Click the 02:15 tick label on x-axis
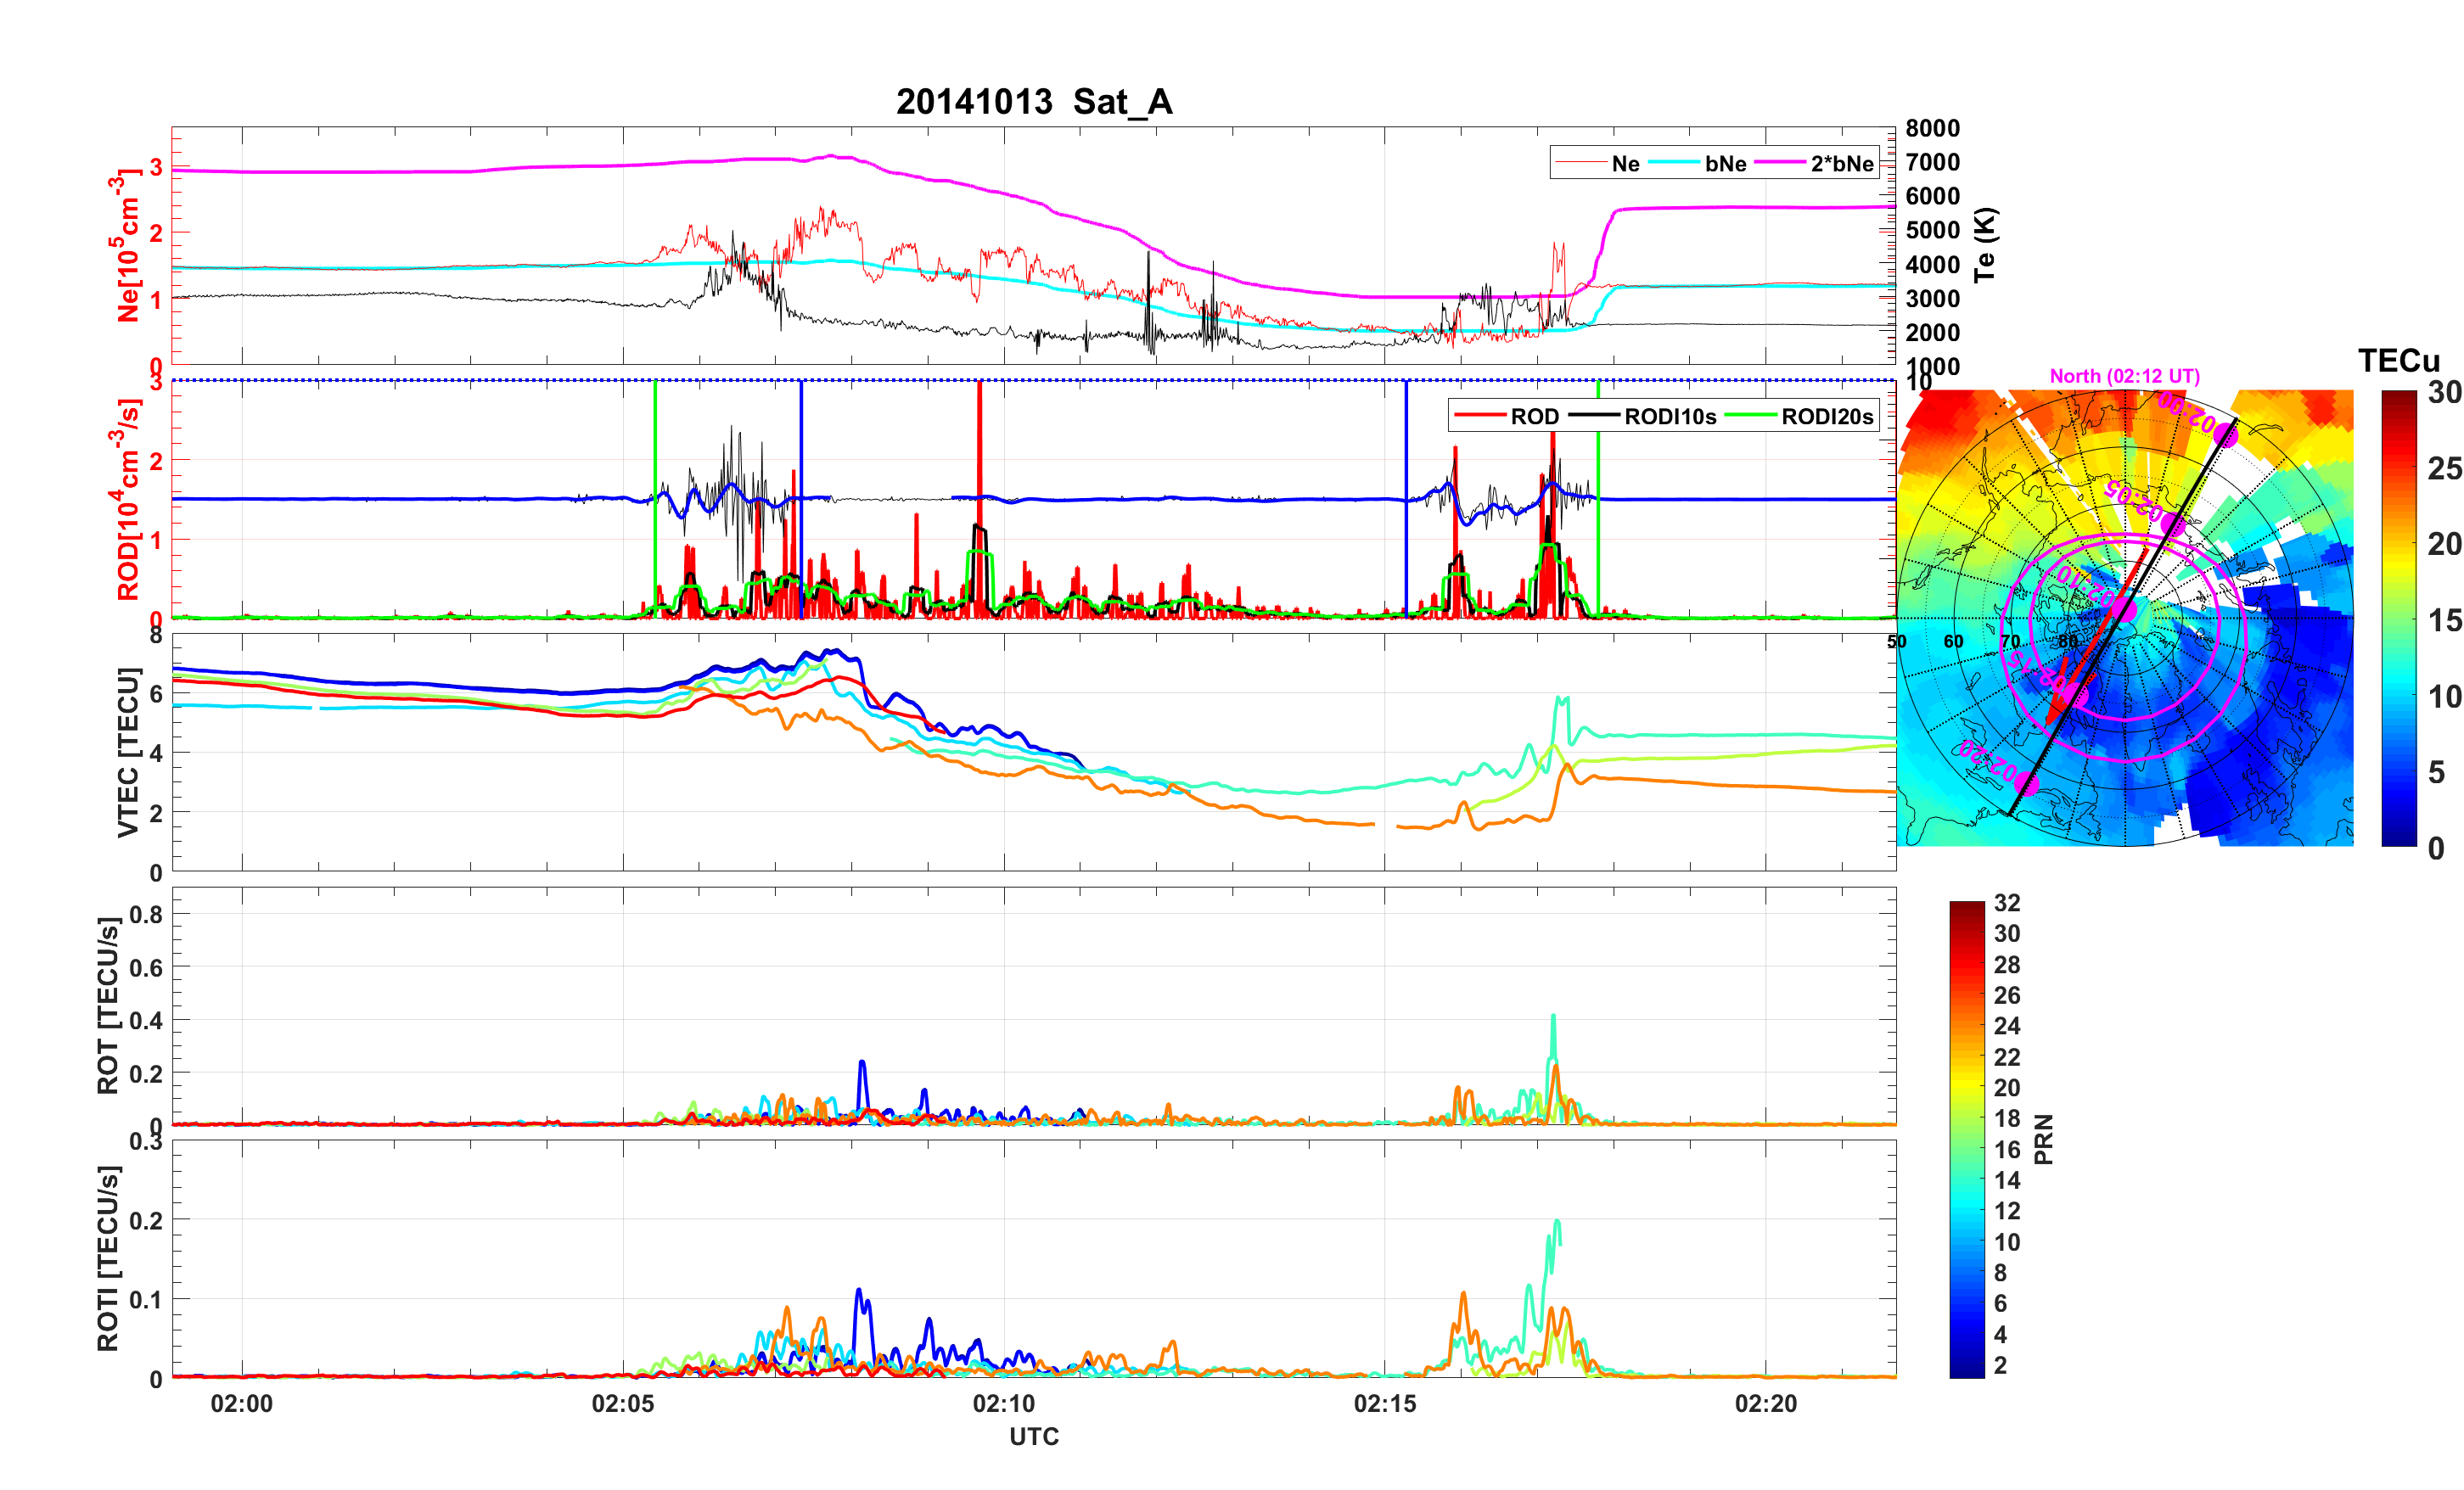This screenshot has width=2464, height=1490. [1384, 1403]
